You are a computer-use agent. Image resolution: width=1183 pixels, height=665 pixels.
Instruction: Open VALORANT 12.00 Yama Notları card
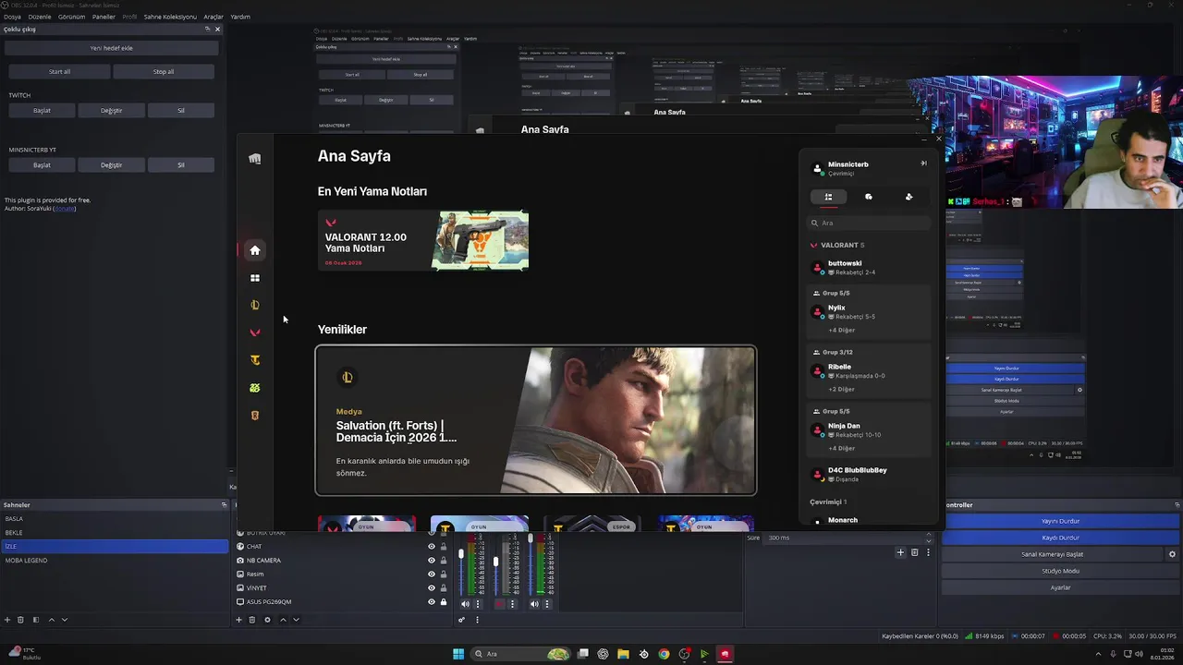click(x=423, y=240)
